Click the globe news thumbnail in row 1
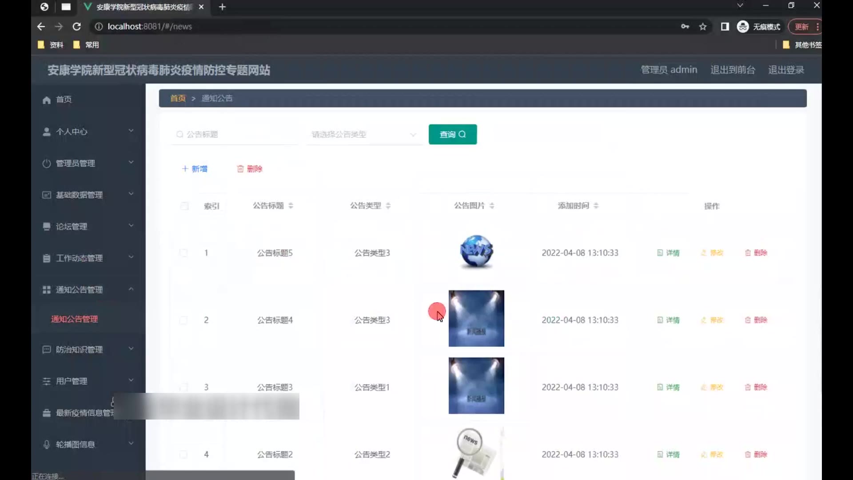The height and width of the screenshot is (480, 853). pos(476,252)
